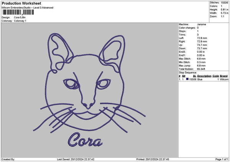Click the blue thread color swatch
This screenshot has width=230, height=162.
[187, 79]
